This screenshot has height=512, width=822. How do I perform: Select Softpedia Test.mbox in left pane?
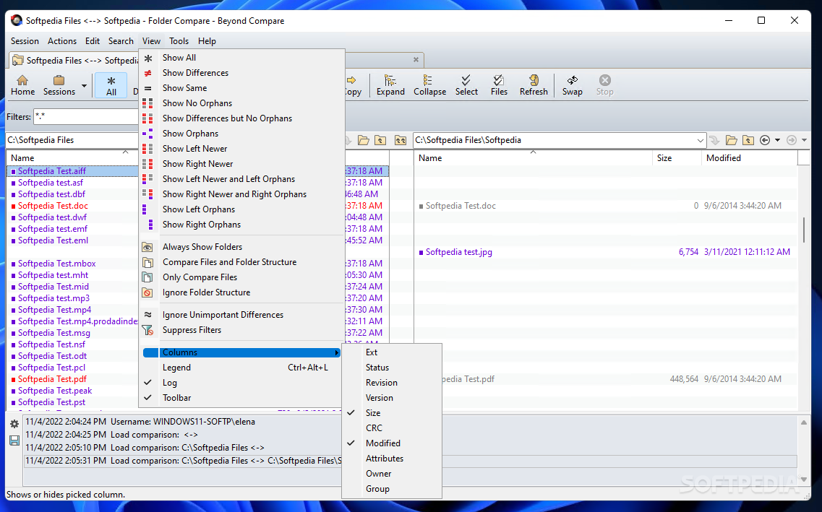point(56,264)
